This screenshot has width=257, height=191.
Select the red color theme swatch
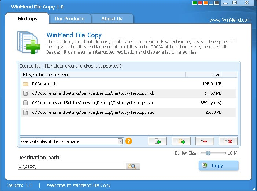tap(200, 3)
